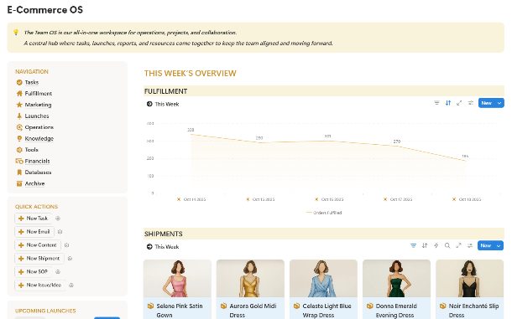Click the Oct 18 2025 axis label
Screen dimensions: 512x319
470,199
